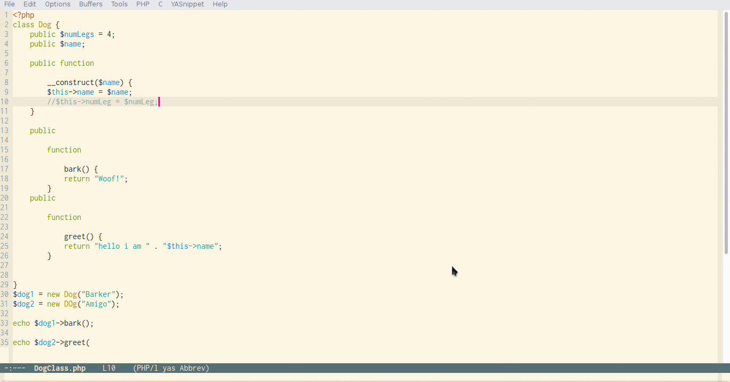
Task: Click the __construct function name
Action: [x=71, y=82]
